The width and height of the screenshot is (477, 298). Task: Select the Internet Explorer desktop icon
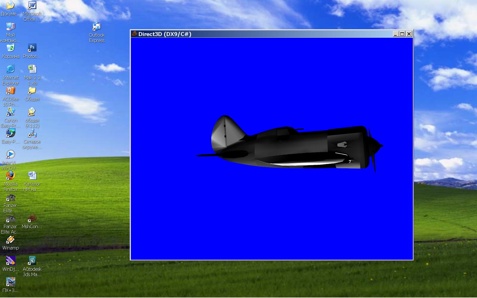click(11, 75)
